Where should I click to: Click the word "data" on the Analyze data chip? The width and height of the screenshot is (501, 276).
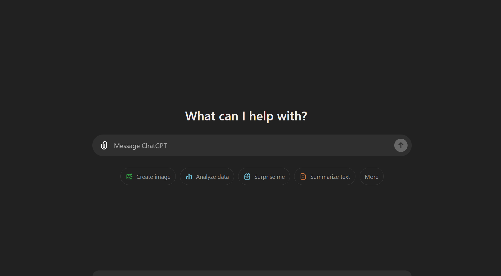click(223, 177)
